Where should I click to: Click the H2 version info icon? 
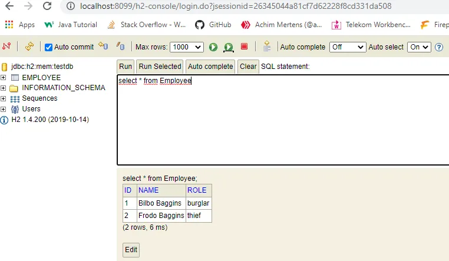4,120
